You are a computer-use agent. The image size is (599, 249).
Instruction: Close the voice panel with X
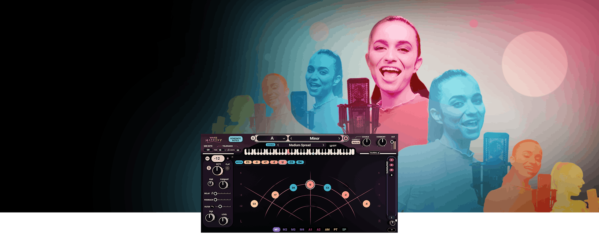point(232,157)
